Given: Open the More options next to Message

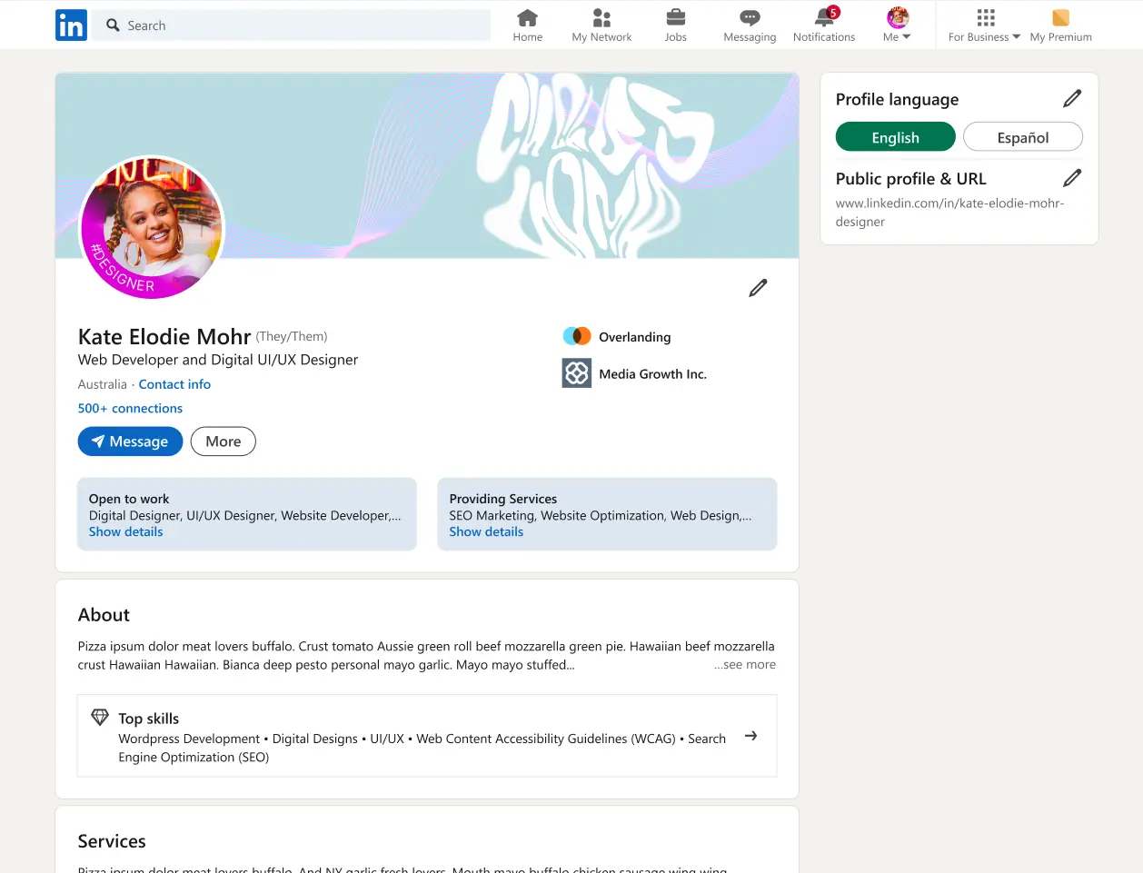Looking at the screenshot, I should [223, 441].
